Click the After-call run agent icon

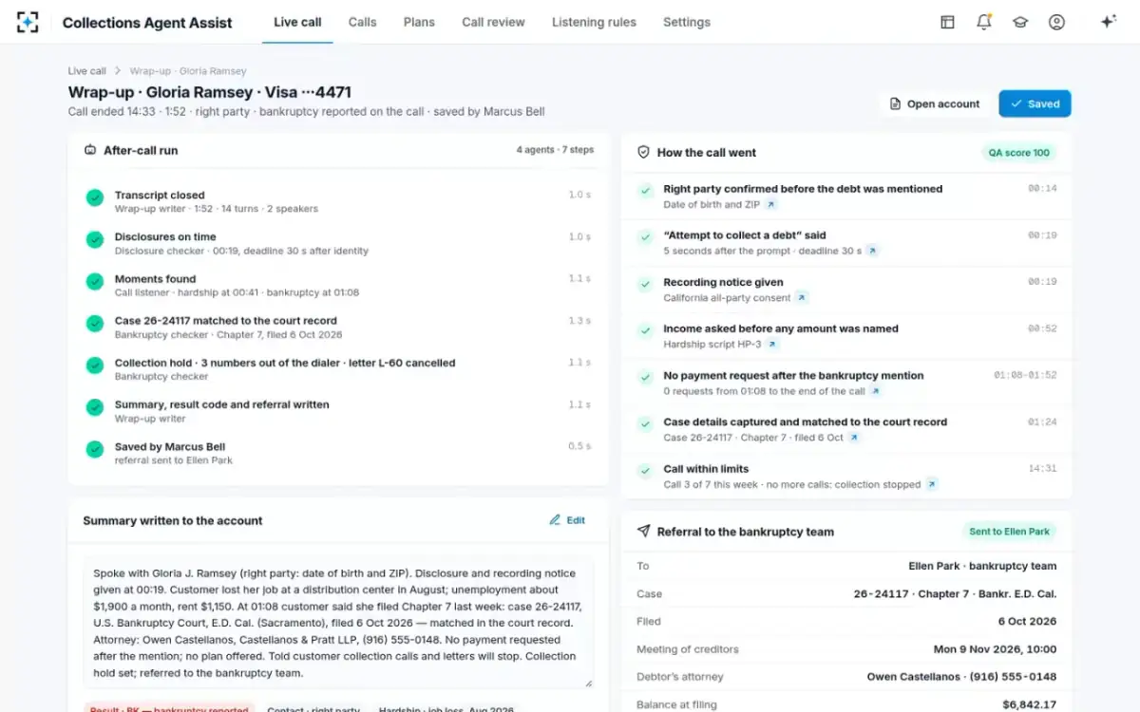tap(90, 150)
